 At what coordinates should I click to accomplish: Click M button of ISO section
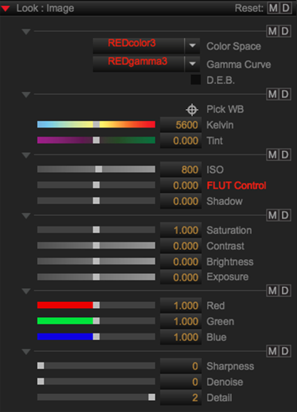(x=272, y=154)
